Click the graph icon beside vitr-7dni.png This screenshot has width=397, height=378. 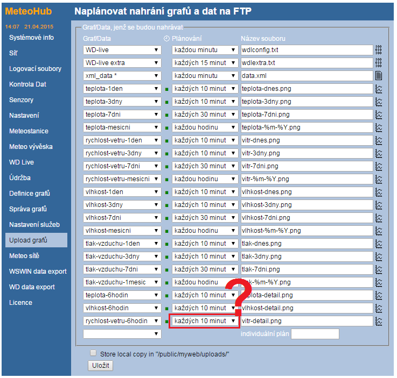[379, 166]
